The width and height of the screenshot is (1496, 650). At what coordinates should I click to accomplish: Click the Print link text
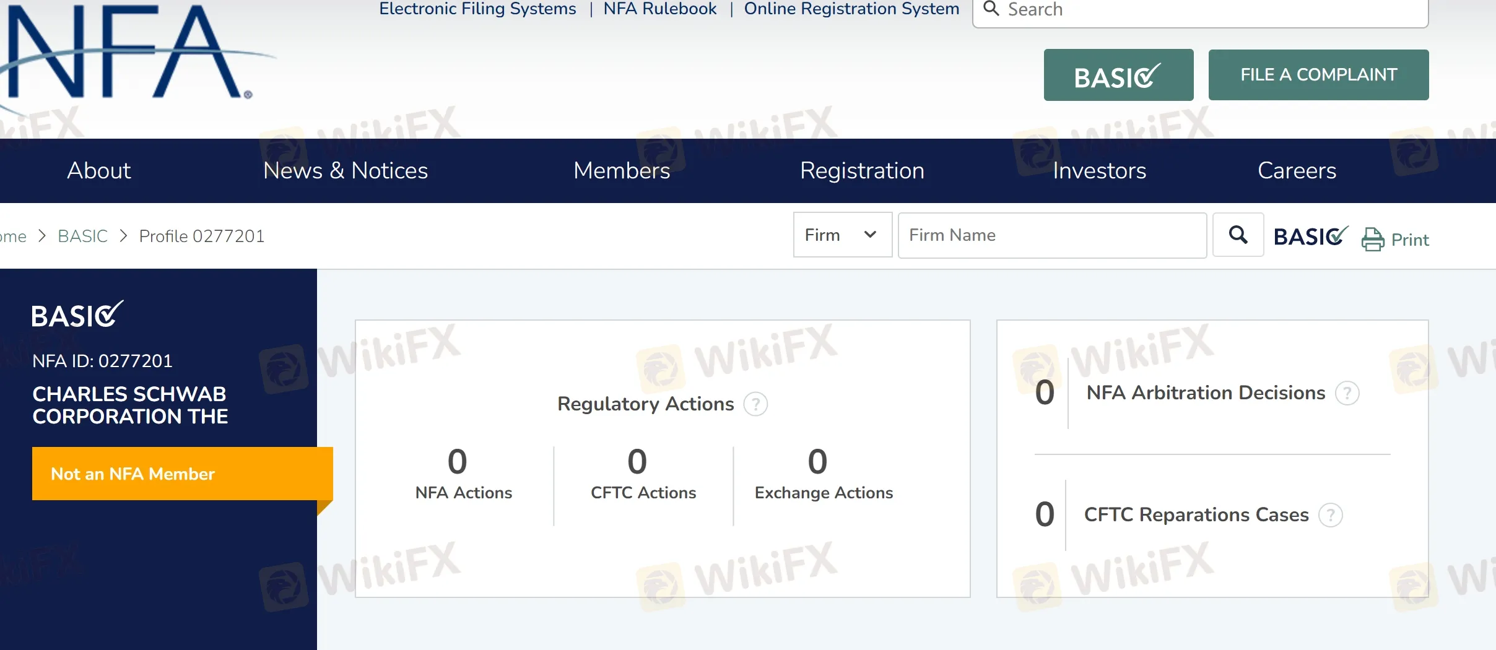coord(1410,240)
